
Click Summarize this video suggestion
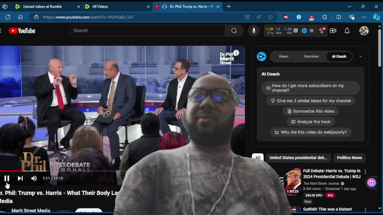click(x=311, y=111)
